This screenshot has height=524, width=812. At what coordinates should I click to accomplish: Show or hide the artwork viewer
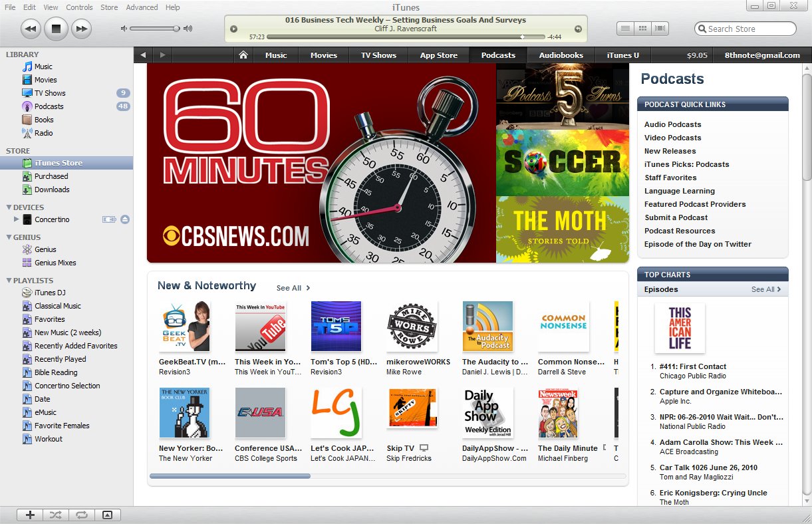[x=107, y=515]
